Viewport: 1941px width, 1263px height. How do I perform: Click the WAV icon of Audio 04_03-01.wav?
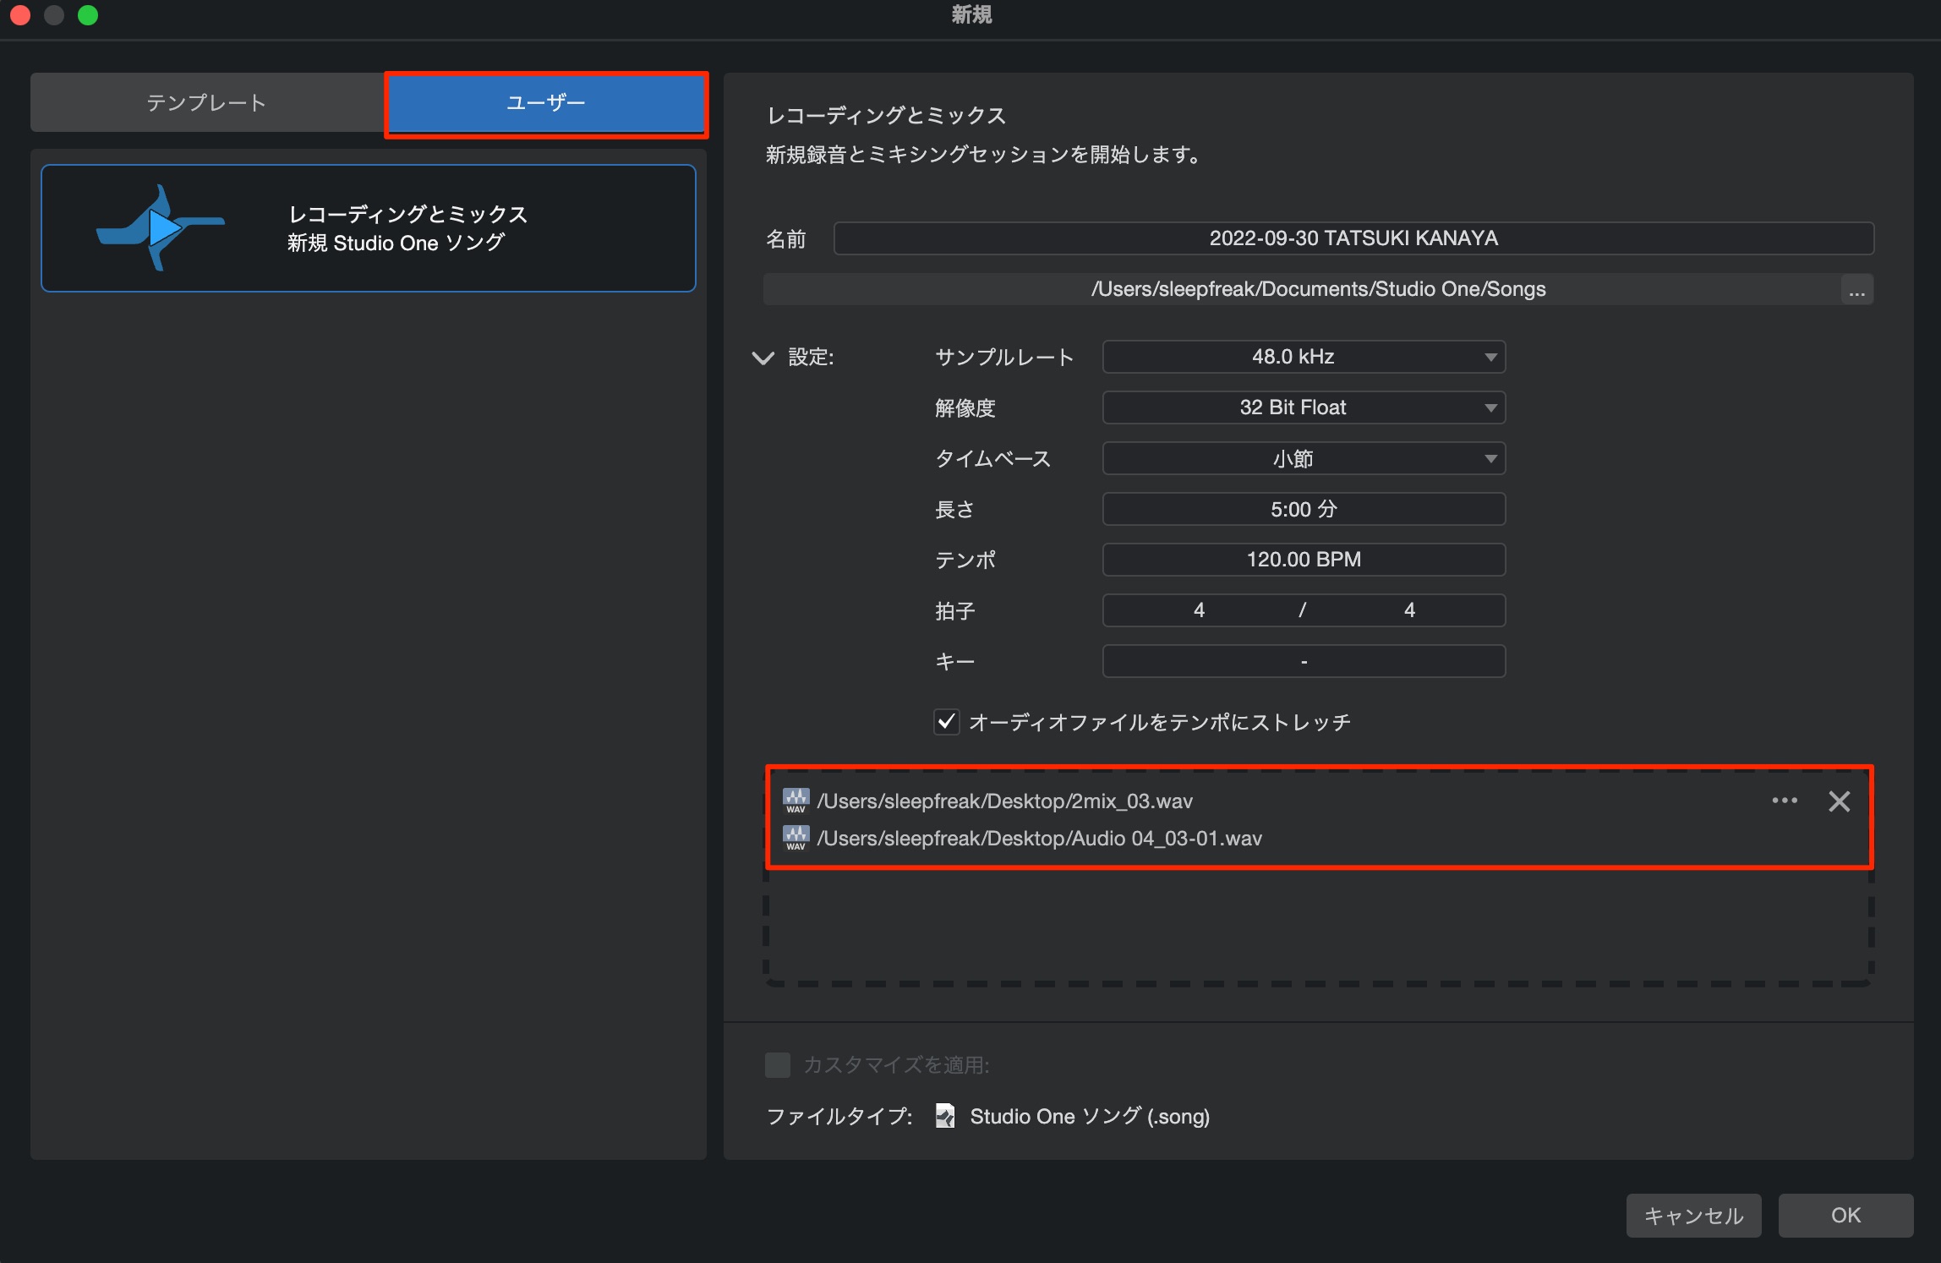pyautogui.click(x=796, y=838)
